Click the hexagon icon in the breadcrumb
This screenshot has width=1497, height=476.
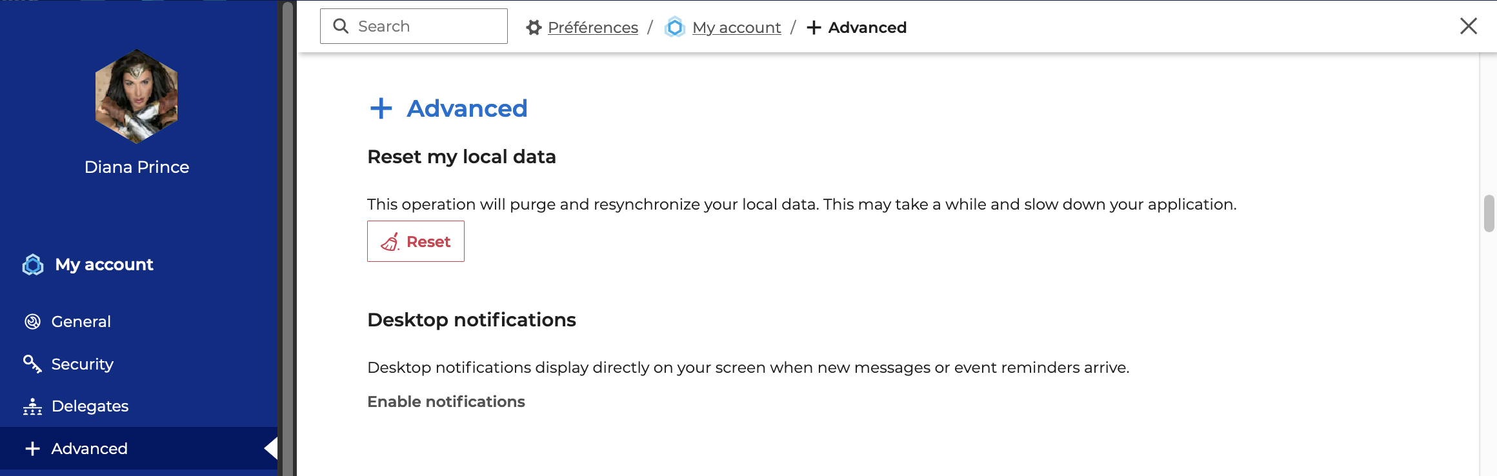tap(675, 28)
